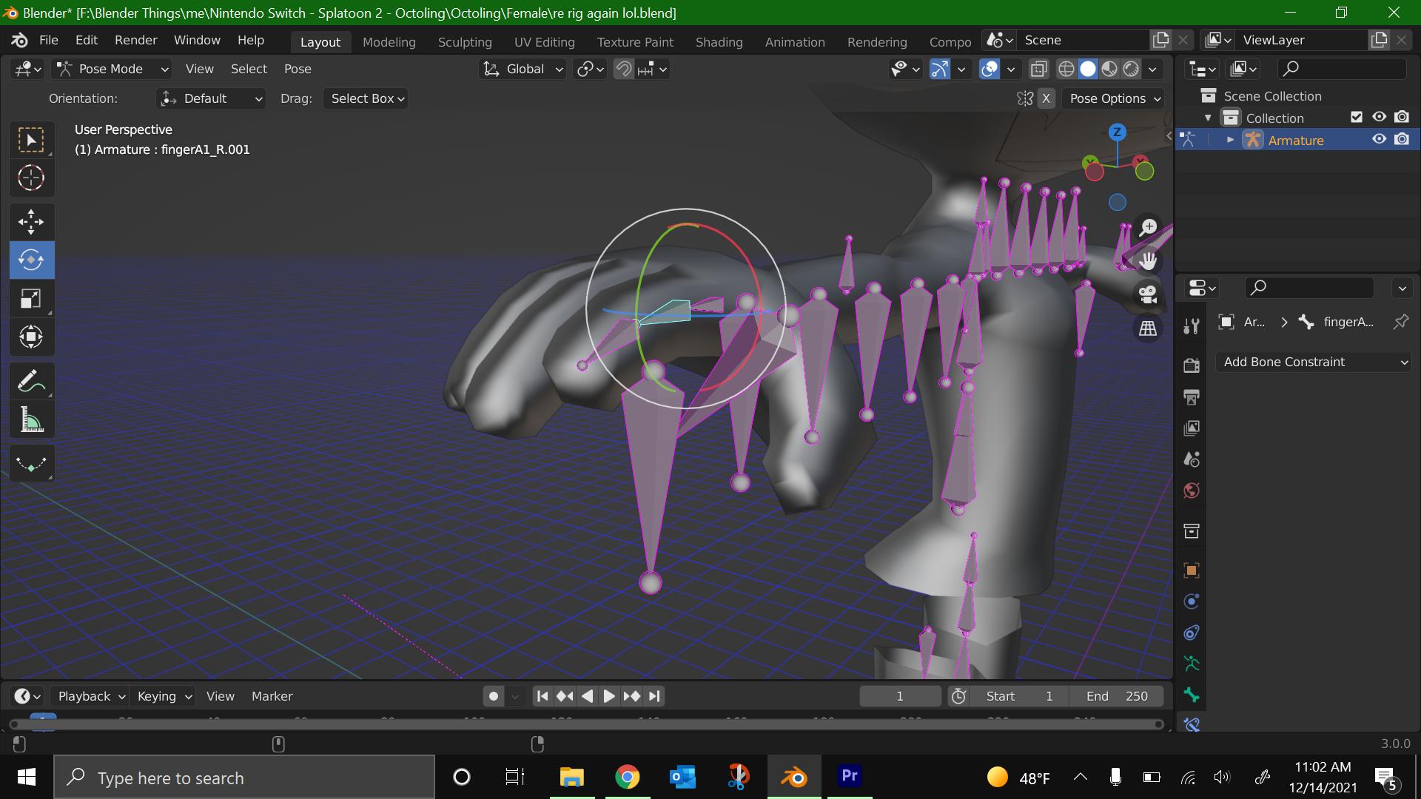The image size is (1421, 799).
Task: Open the Scene properties tab
Action: click(x=1192, y=459)
